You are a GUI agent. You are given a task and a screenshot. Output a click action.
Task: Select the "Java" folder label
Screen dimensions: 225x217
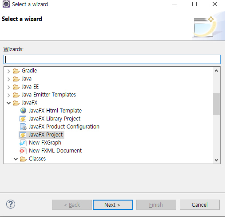pos(27,79)
